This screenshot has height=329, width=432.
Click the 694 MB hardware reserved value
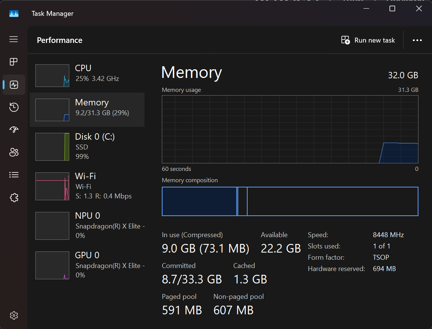pyautogui.click(x=384, y=269)
